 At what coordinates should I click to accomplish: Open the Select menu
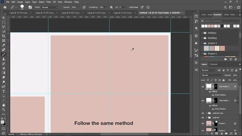pyautogui.click(x=41, y=2)
